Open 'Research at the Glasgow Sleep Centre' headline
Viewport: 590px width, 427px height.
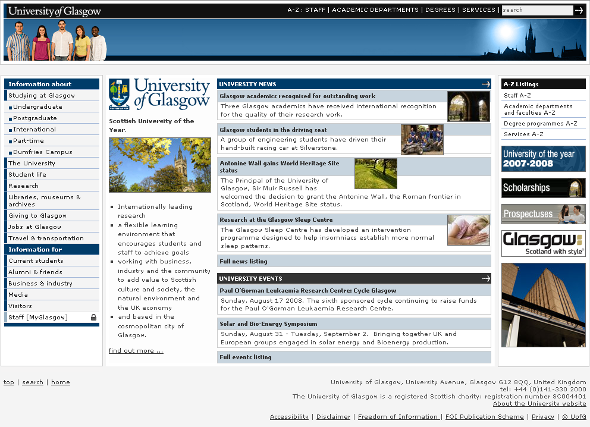(x=276, y=219)
